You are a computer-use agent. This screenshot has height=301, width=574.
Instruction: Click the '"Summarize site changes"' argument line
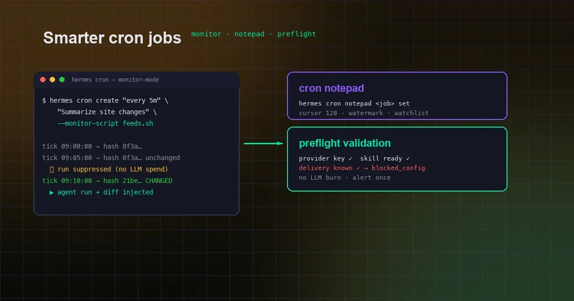coord(107,112)
